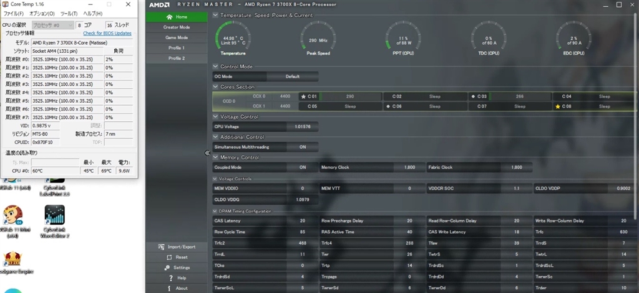Image resolution: width=639 pixels, height=293 pixels.
Task: Click core C 01 speed bar showing 290
Action: point(350,96)
